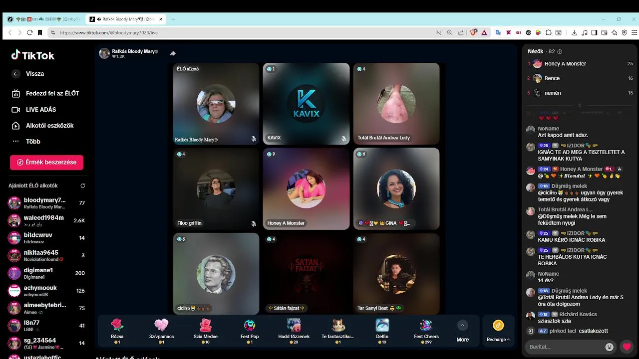Click Érmék beszerzése button
Screen dimensions: 639x359
[46, 162]
